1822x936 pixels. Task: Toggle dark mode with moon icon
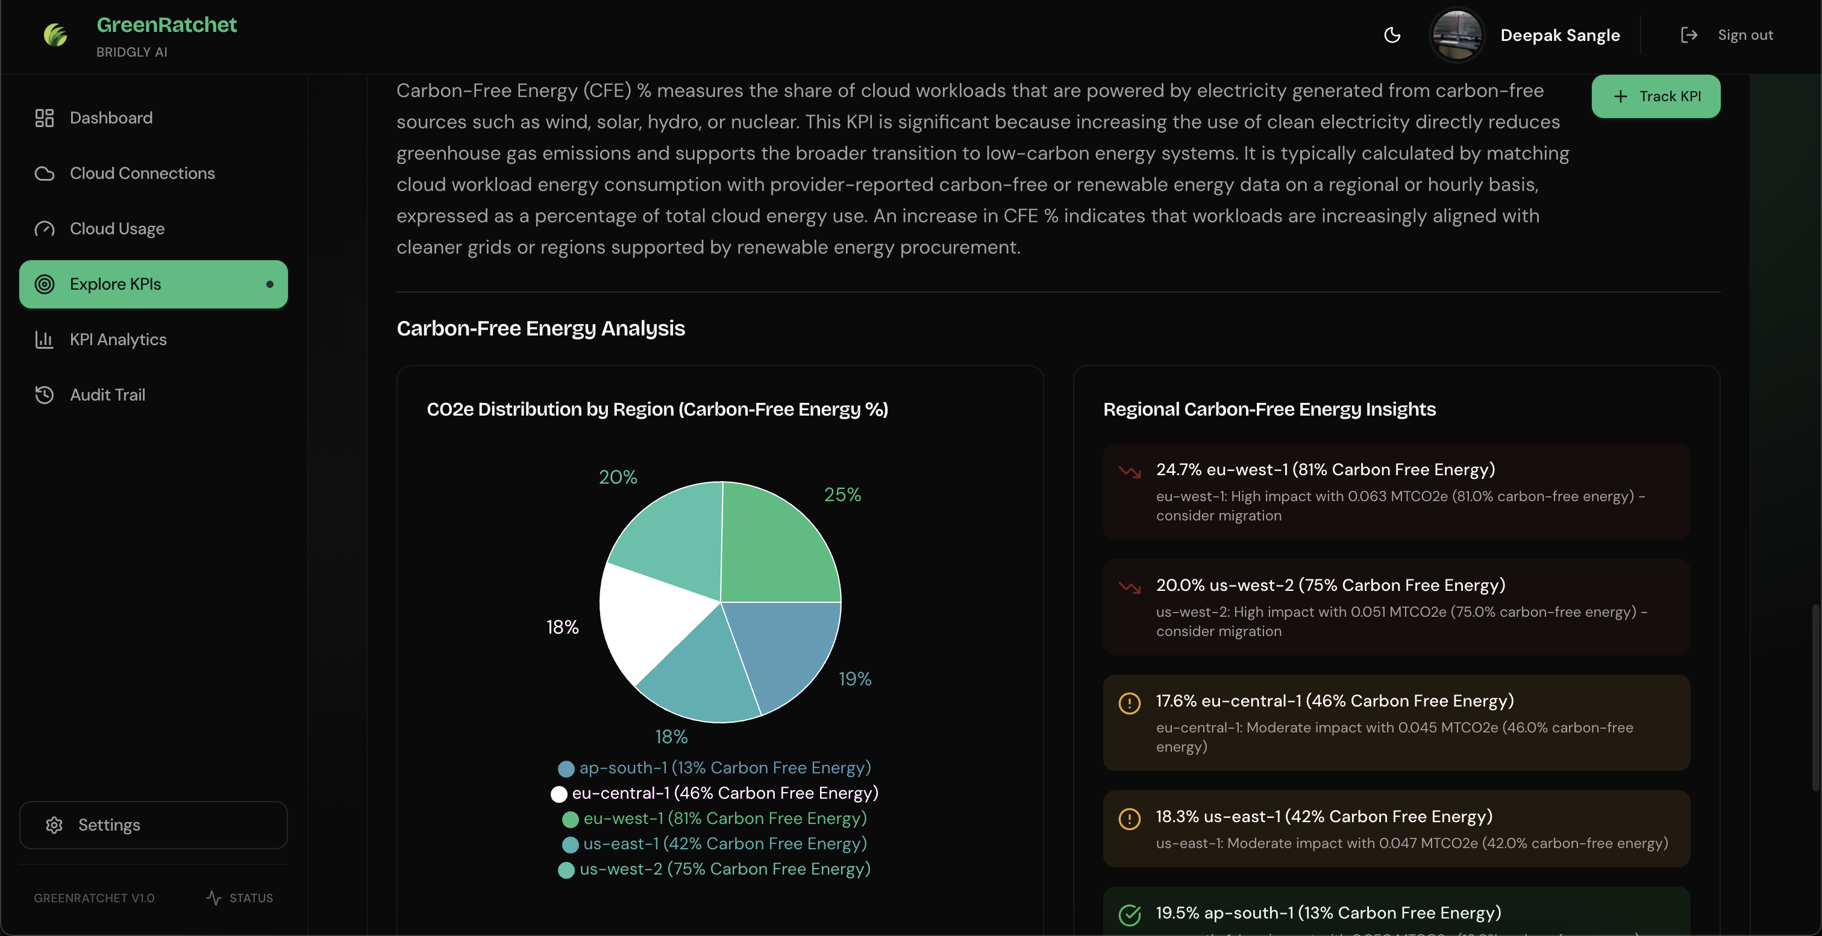pos(1391,35)
